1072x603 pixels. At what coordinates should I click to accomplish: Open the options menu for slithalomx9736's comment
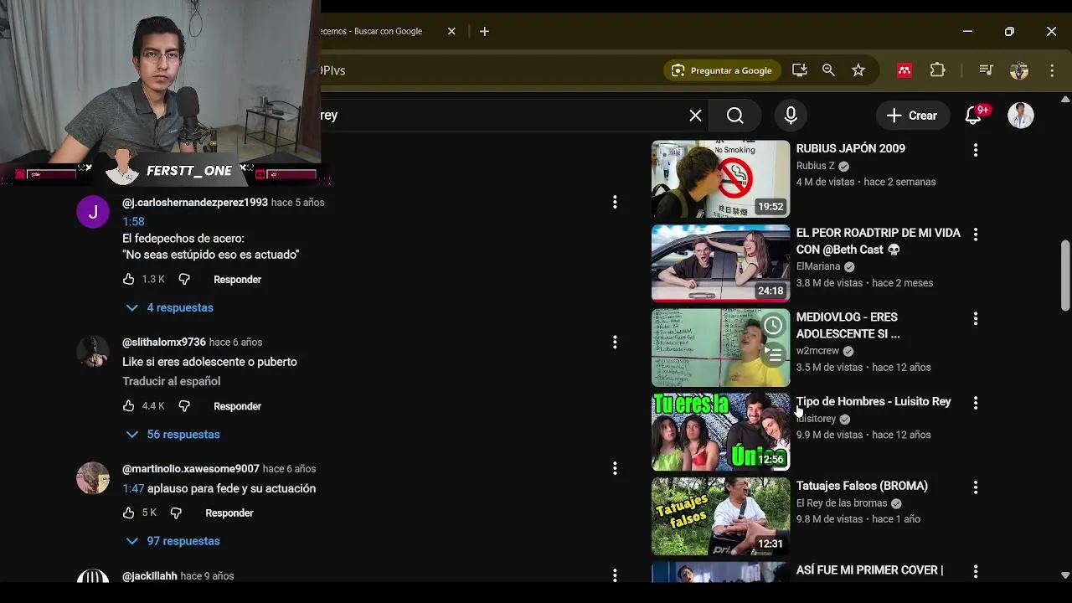615,342
